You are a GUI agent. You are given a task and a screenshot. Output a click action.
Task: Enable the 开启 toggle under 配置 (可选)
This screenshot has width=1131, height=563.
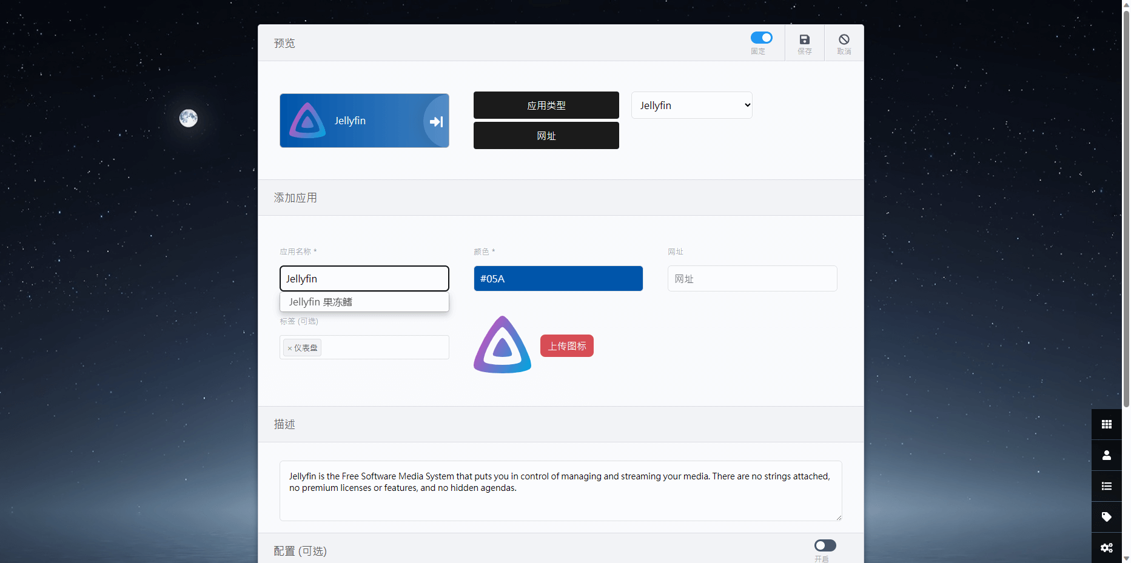[825, 545]
